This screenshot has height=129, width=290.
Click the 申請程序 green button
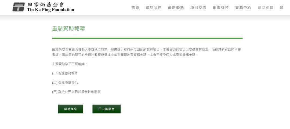click(x=70, y=109)
